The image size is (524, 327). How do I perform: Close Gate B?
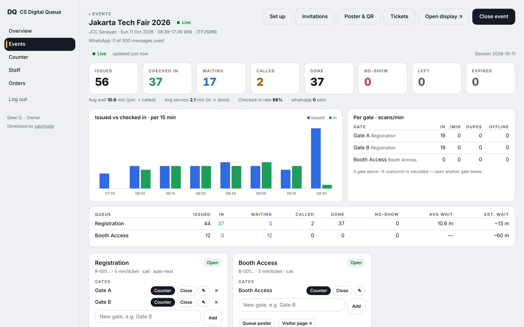point(186,302)
